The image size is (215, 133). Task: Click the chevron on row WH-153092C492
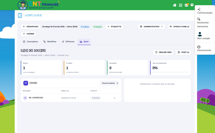tap(115, 98)
